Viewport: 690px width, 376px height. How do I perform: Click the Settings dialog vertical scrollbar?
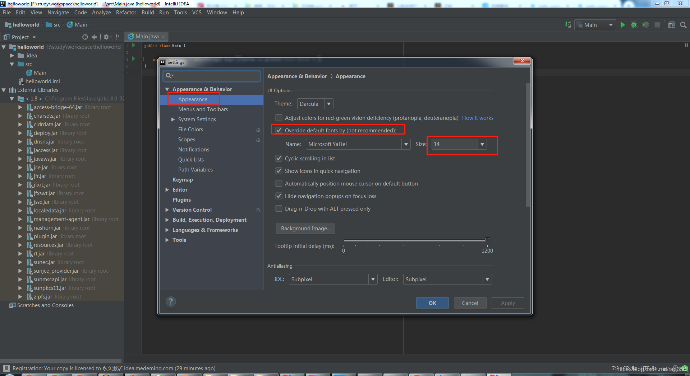click(x=528, y=145)
